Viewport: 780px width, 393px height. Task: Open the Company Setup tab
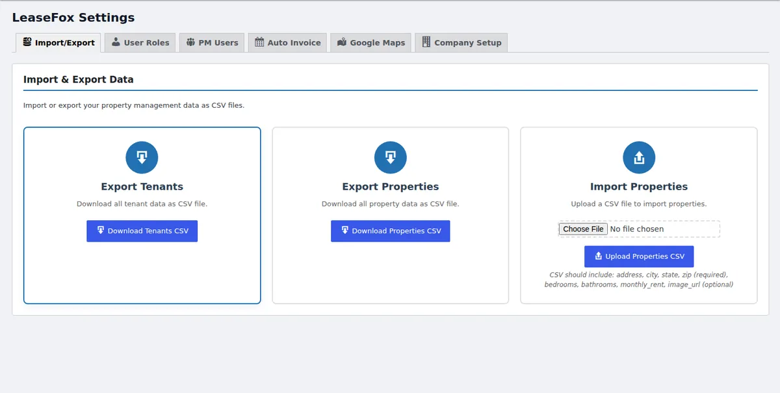(461, 43)
